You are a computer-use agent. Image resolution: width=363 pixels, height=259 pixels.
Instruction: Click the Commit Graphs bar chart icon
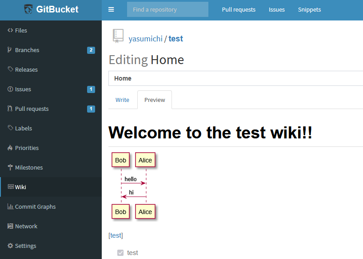[x=10, y=206]
